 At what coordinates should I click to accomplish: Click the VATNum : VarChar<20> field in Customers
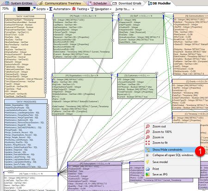[x=129, y=84]
